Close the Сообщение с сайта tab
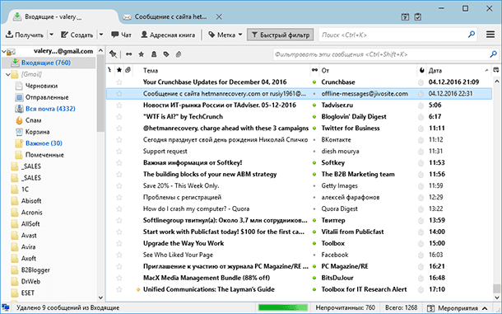502x314 pixels. pos(219,16)
